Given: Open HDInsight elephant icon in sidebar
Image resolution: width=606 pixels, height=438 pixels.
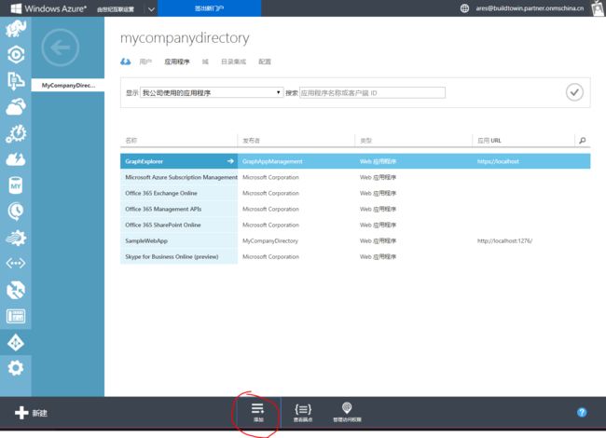Looking at the screenshot, I should click(x=16, y=28).
